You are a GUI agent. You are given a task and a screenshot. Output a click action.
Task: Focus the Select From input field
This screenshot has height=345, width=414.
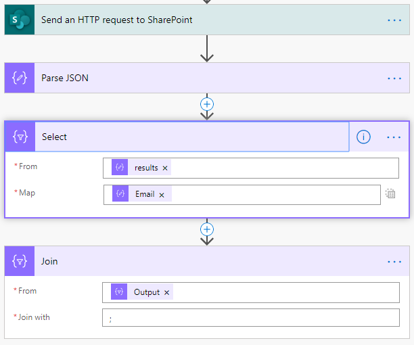pyautogui.click(x=251, y=168)
